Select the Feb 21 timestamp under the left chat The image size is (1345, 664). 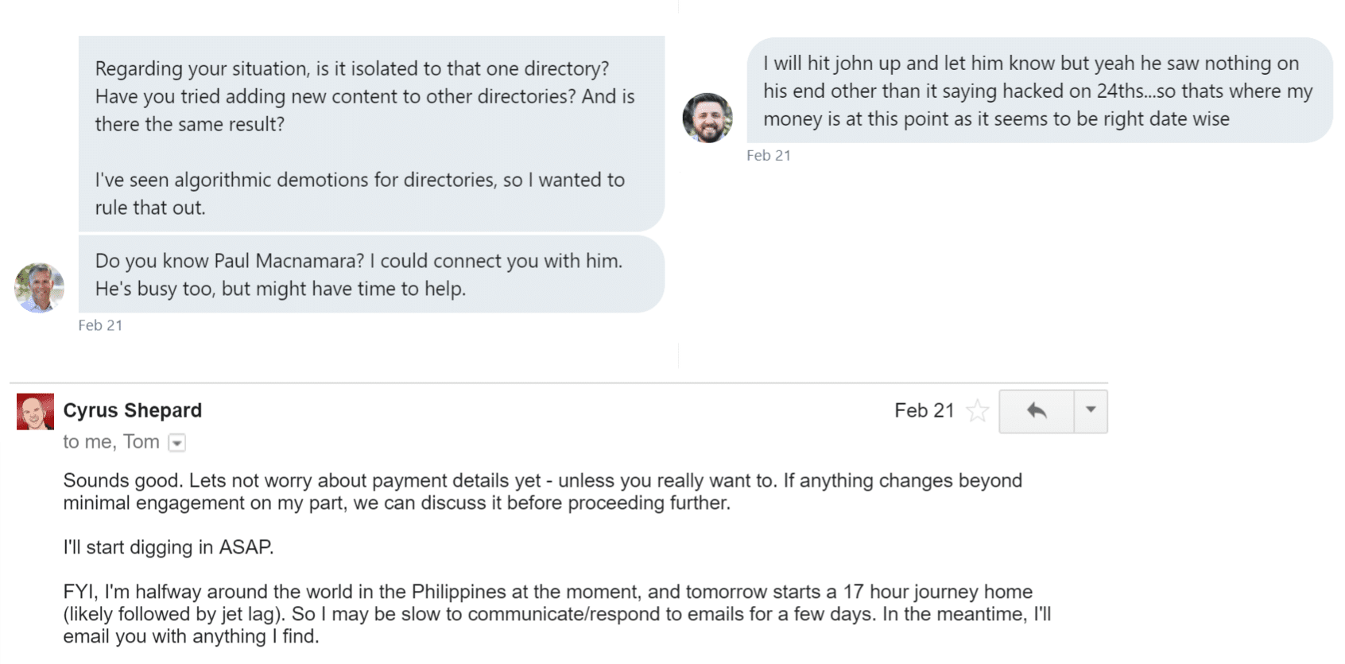(100, 324)
